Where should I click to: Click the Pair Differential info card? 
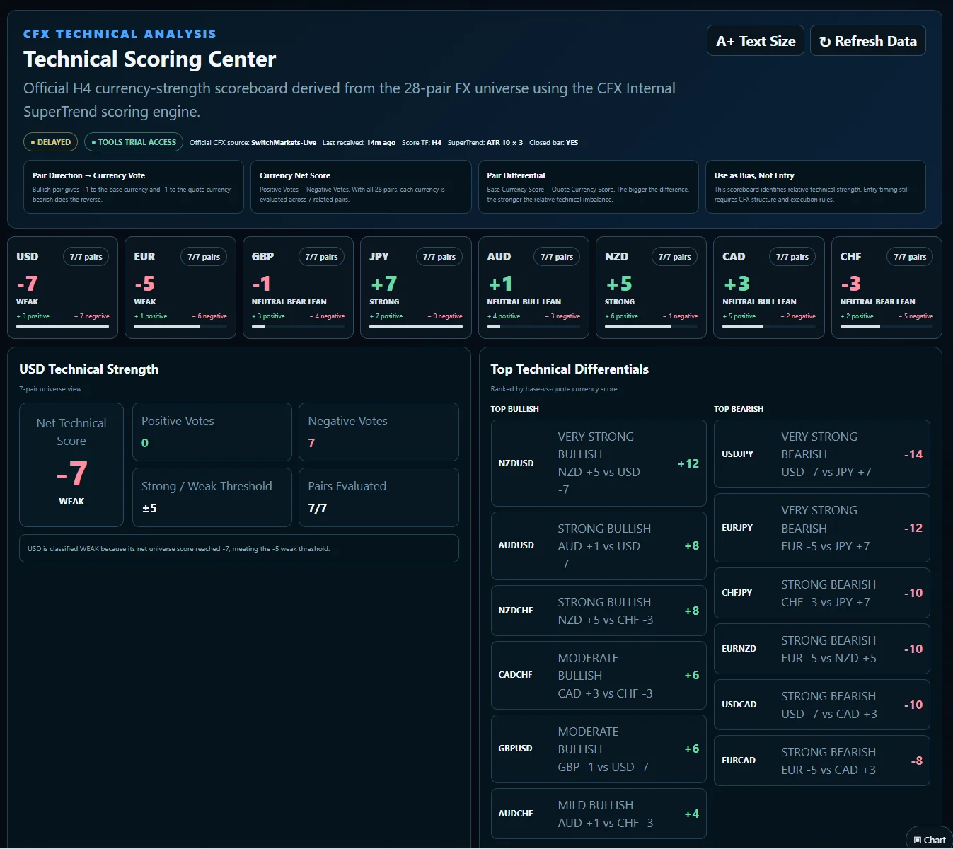point(589,187)
